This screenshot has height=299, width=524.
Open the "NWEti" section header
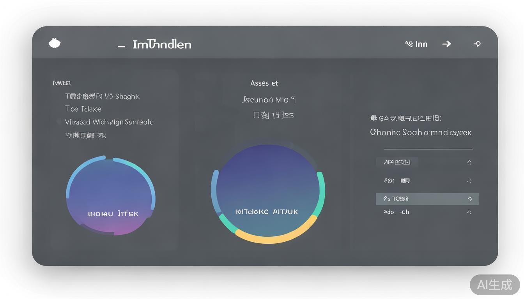(62, 83)
